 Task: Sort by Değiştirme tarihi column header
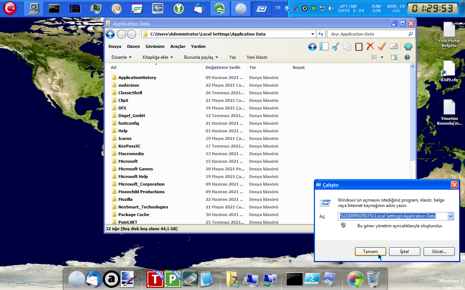click(x=225, y=67)
